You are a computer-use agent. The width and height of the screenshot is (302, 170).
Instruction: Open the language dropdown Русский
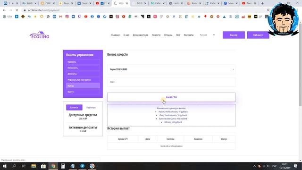207,35
